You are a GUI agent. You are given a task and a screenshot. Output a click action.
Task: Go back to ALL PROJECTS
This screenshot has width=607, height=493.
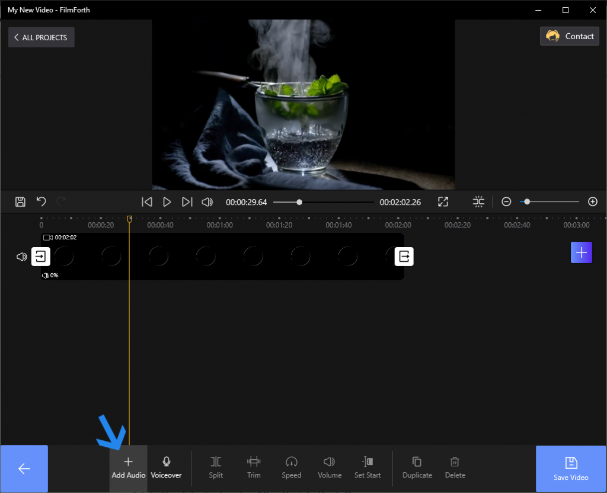[41, 37]
